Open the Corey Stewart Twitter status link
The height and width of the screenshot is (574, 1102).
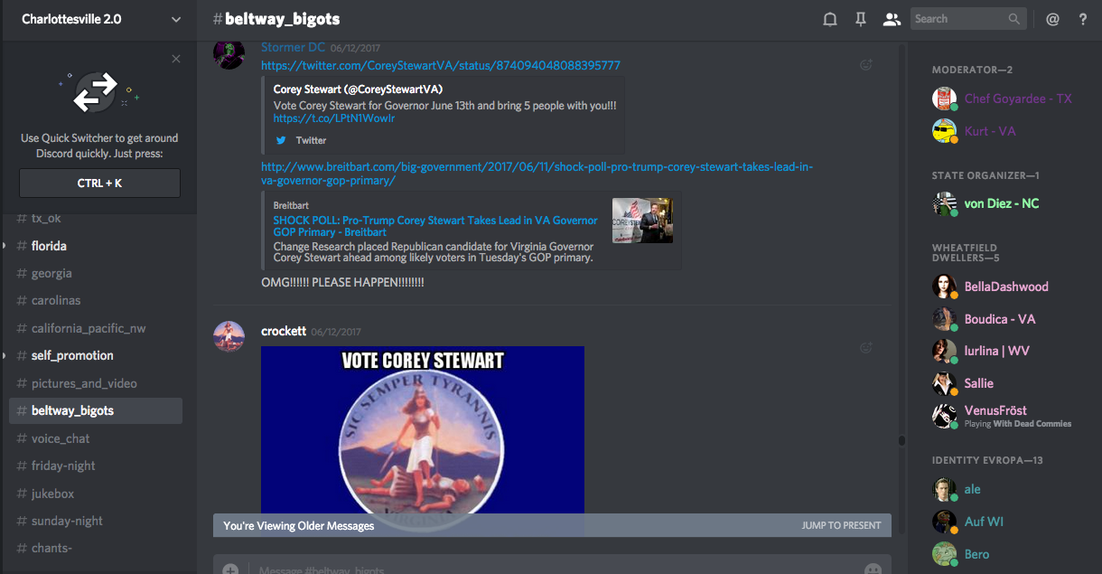[441, 65]
